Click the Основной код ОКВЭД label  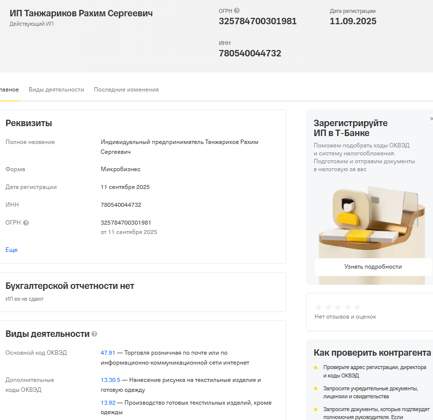tap(36, 353)
